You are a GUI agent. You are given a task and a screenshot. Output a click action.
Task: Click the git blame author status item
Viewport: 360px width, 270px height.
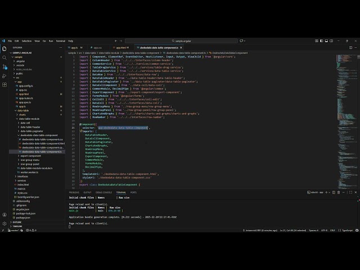click(260, 230)
